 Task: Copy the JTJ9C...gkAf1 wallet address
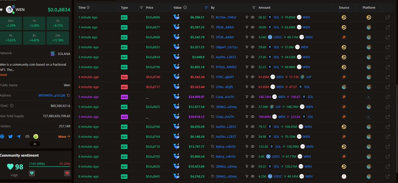[x=213, y=77]
